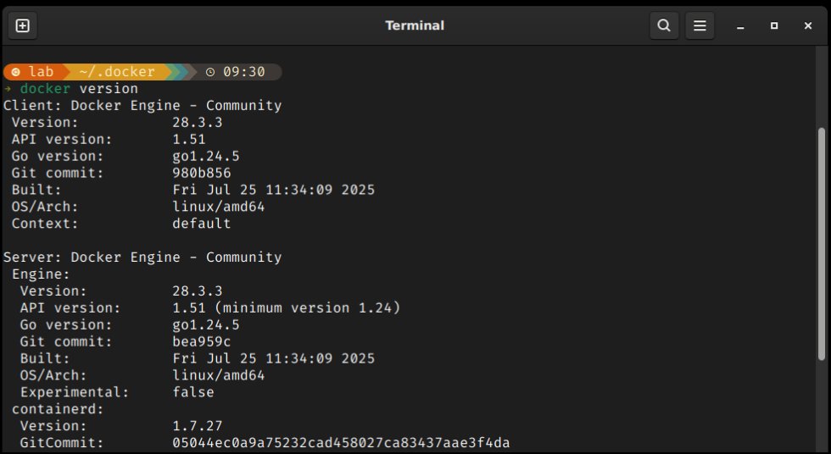The width and height of the screenshot is (831, 454).
Task: Click the ~/.docker path segment
Action: 117,71
